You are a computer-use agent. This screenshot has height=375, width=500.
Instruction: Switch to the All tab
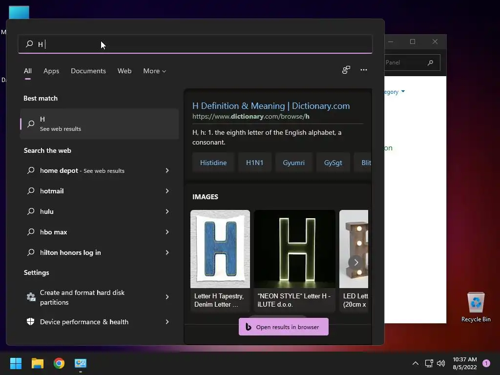28,71
